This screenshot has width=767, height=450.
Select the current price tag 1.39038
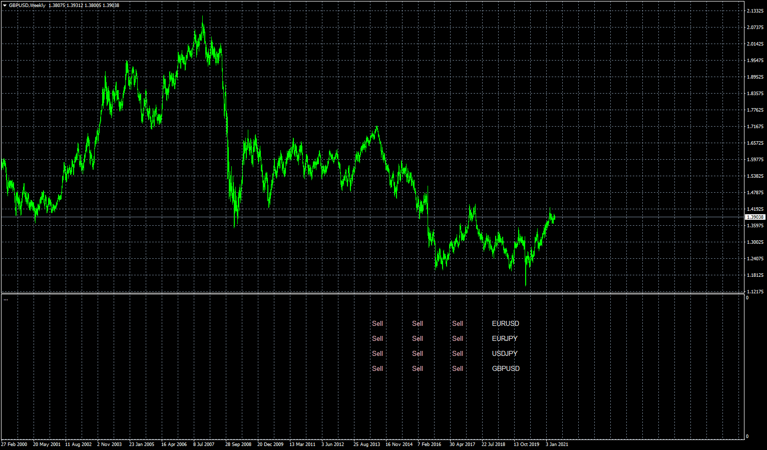[755, 217]
